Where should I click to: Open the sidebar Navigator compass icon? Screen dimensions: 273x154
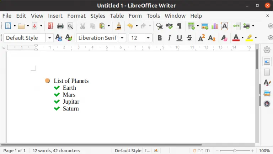coord(267,104)
